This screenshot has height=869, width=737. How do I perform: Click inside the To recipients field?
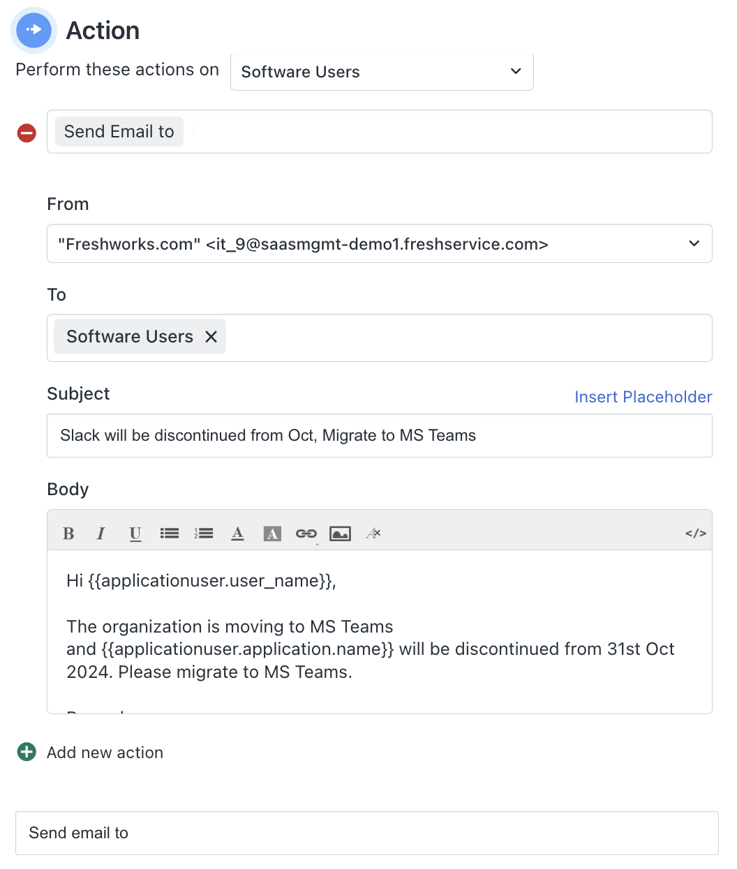click(x=379, y=338)
